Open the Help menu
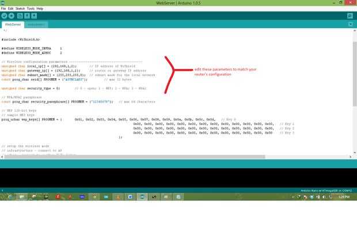The image size is (357, 232). [40, 9]
